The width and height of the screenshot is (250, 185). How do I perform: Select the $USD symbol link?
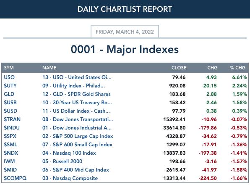[x=10, y=111]
